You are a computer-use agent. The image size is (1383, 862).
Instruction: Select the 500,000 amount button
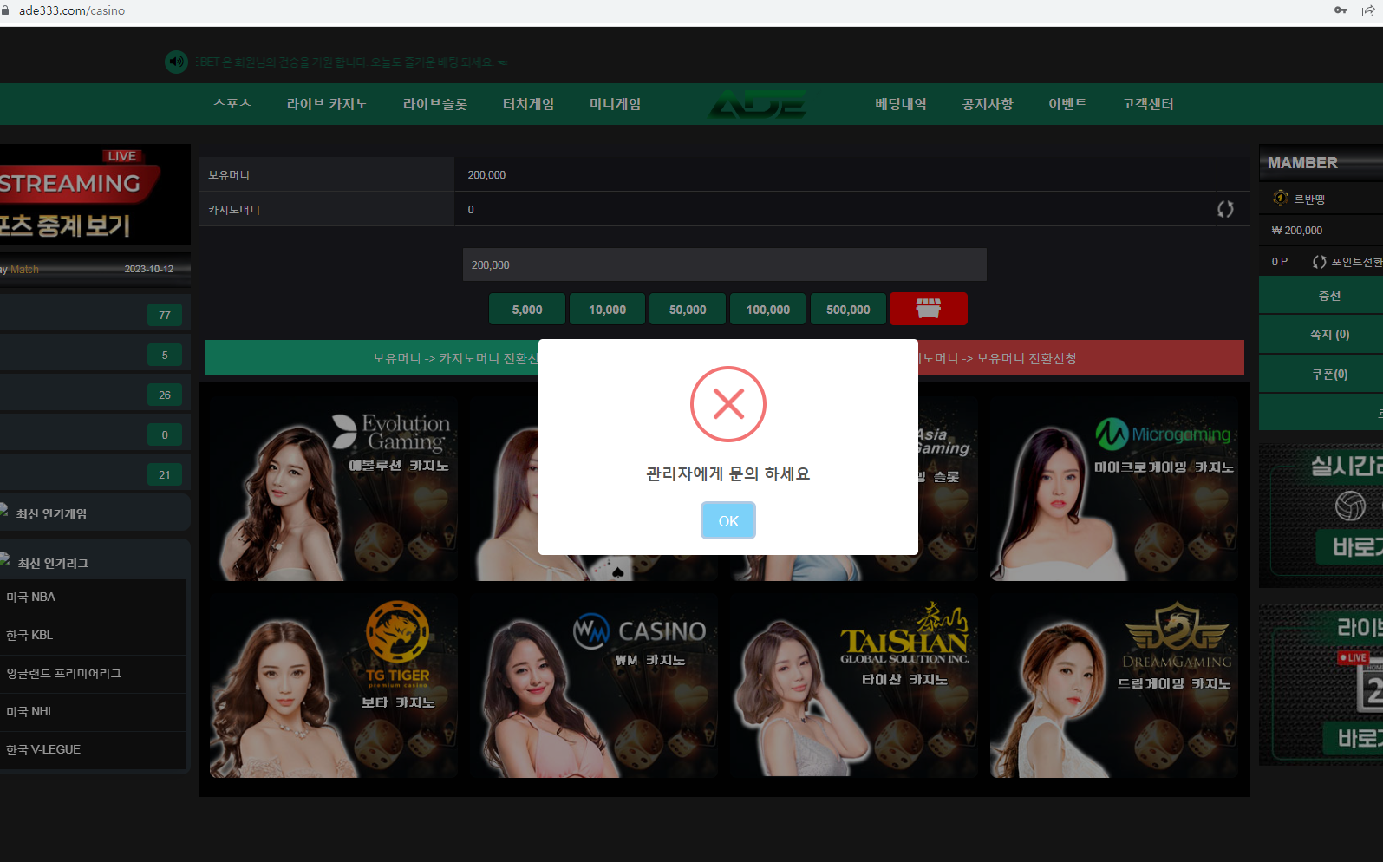point(848,309)
